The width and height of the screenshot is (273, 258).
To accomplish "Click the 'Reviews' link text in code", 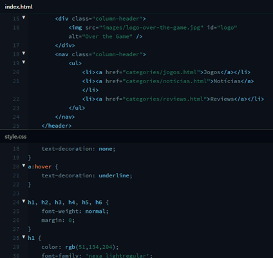I will point(222,99).
